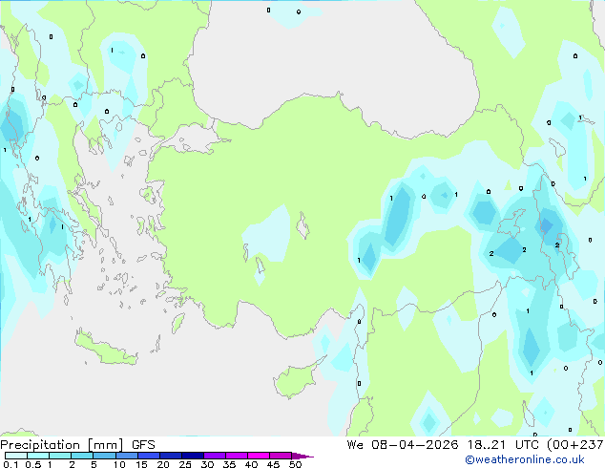Choose the 25–30 mm dark navy swatch
605x468 pixels.
(x=192, y=456)
